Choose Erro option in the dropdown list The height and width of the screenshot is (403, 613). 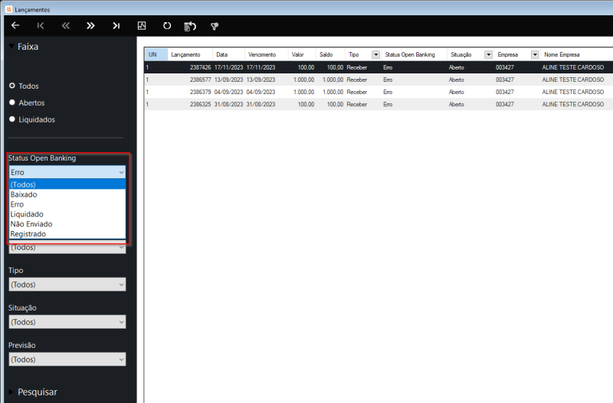coord(67,204)
